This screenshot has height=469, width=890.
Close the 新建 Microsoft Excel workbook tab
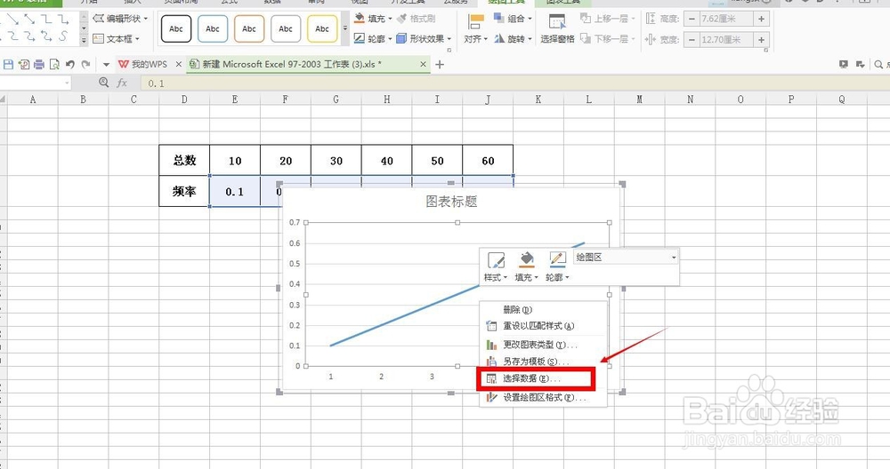coord(423,65)
